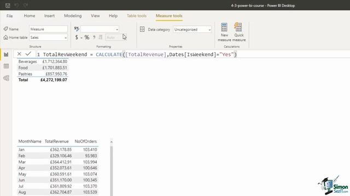Viewport: 350px width, 196px height.
Task: Switch to the Home ribbon tab
Action: [30, 16]
